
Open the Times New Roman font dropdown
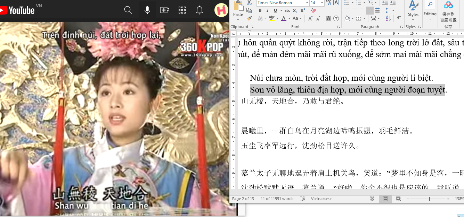coord(307,3)
